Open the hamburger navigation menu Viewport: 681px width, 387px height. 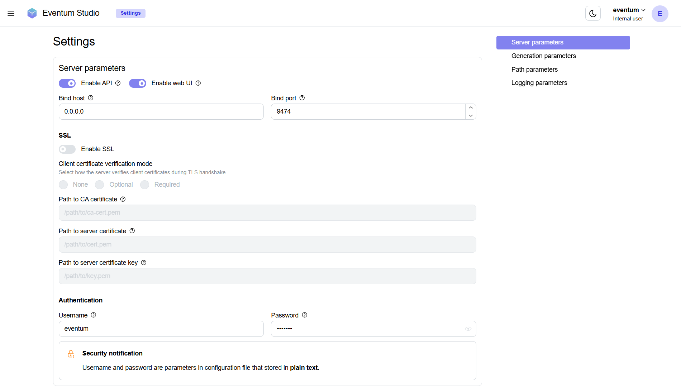11,13
